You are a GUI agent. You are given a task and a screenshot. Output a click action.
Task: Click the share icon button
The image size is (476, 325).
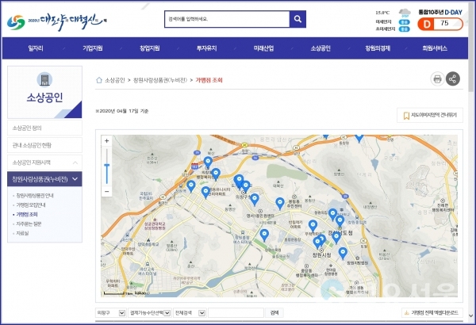coord(453,78)
